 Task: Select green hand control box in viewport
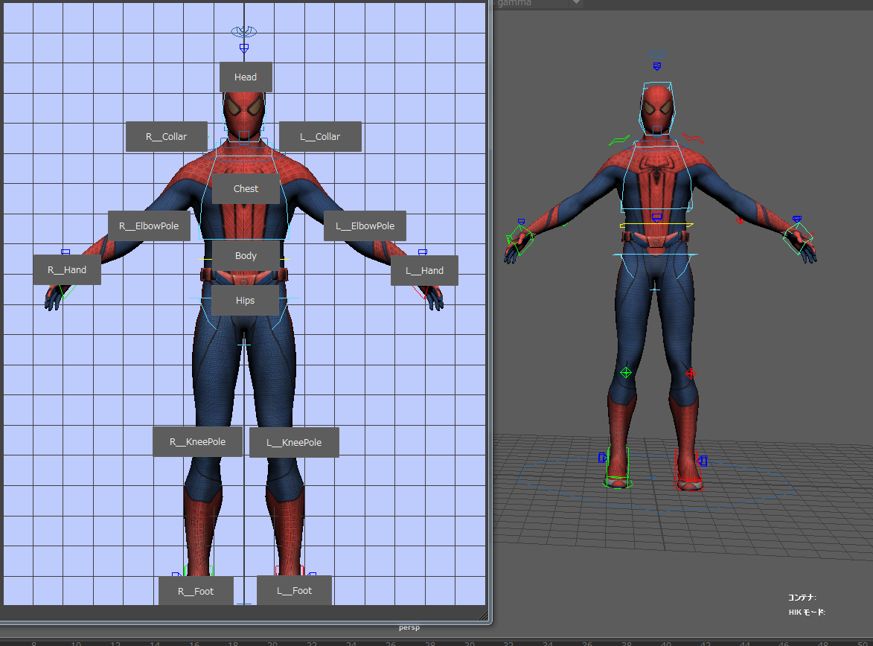pos(520,240)
